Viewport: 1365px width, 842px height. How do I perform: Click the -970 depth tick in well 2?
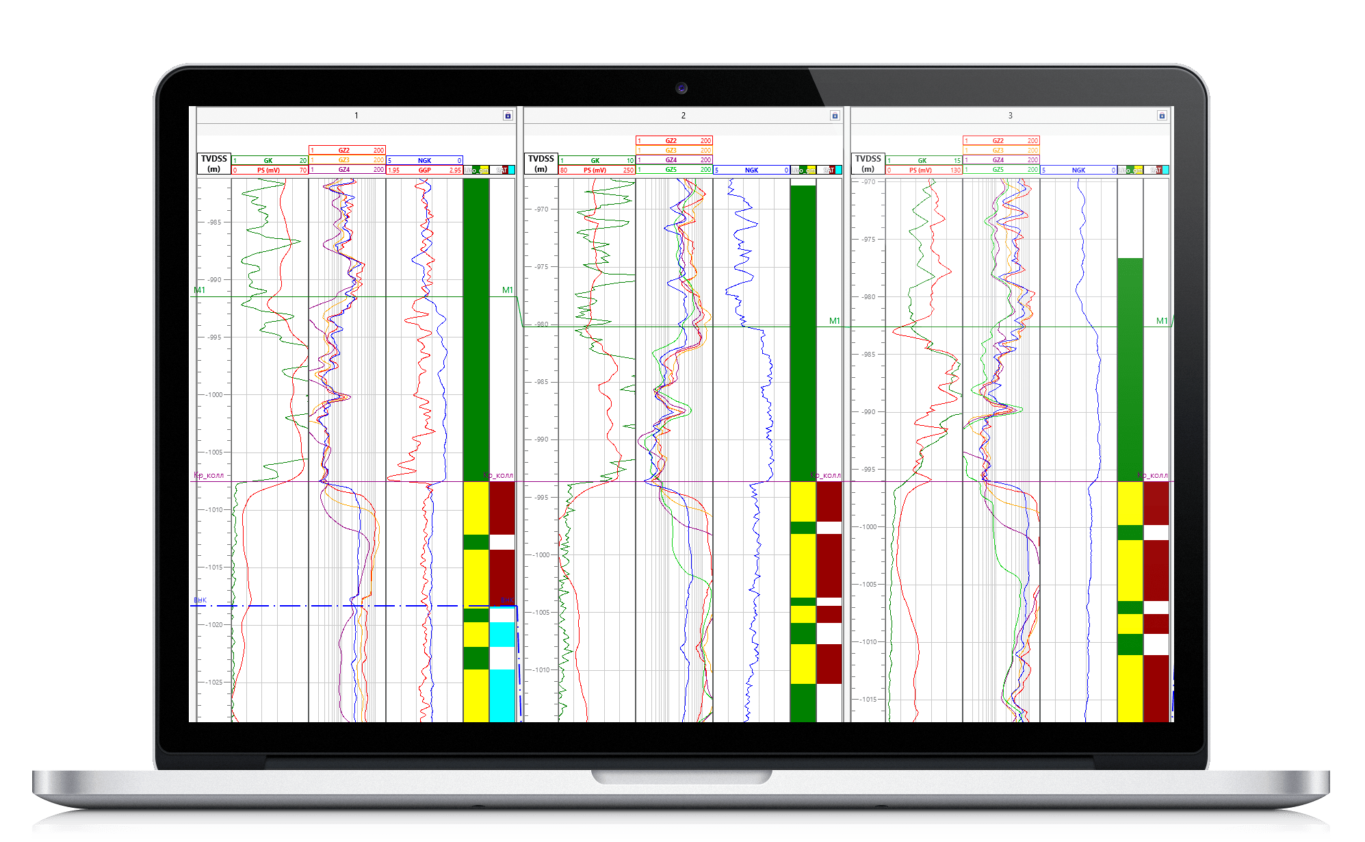(x=541, y=209)
